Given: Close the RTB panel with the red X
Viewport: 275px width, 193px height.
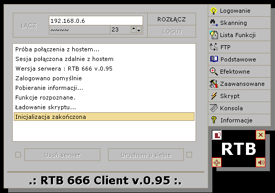Looking at the screenshot, I should [260, 135].
